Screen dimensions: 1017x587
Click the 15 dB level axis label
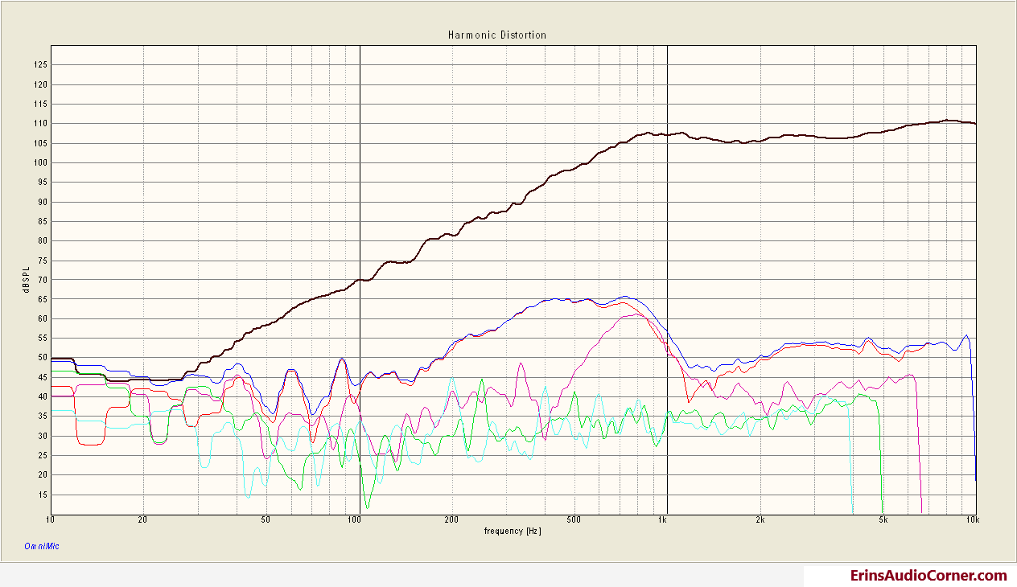43,494
